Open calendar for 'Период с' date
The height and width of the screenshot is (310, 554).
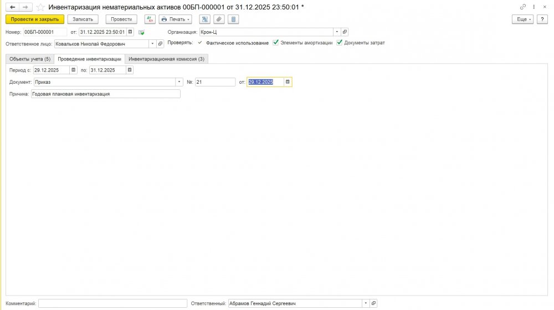74,70
